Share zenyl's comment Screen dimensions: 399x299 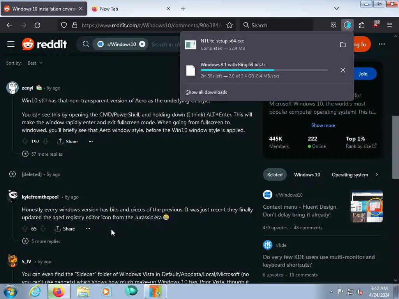(x=68, y=141)
